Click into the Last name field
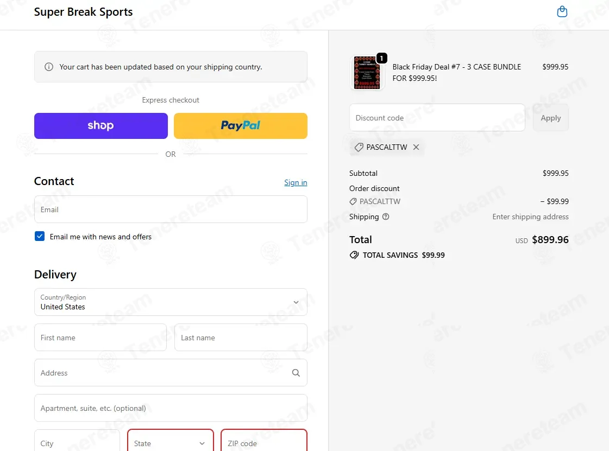Viewport: 609px width, 451px height. click(x=241, y=337)
